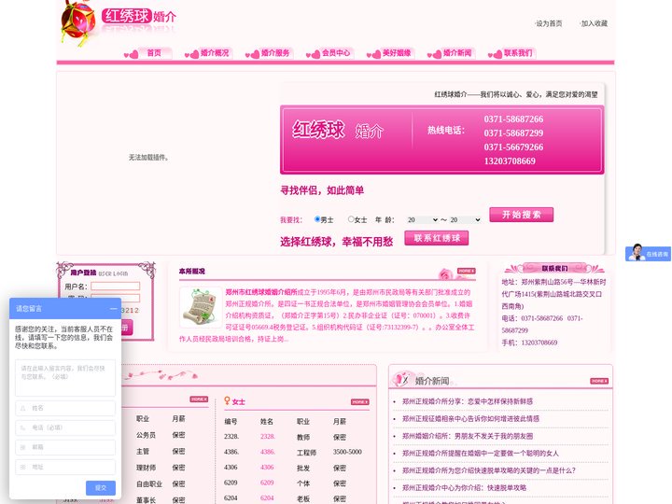Click the 开始搜索 button
Viewport: 672px width, 504px height.
(521, 215)
